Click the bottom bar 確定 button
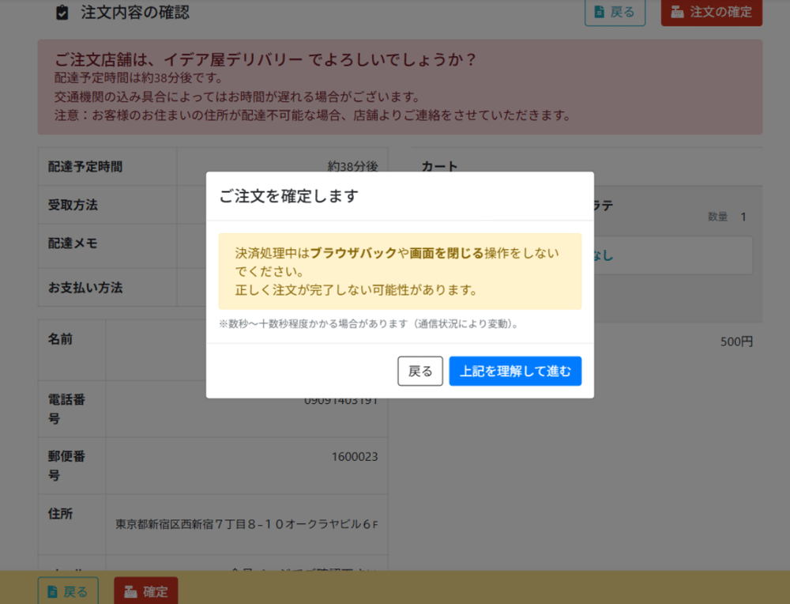 point(145,591)
